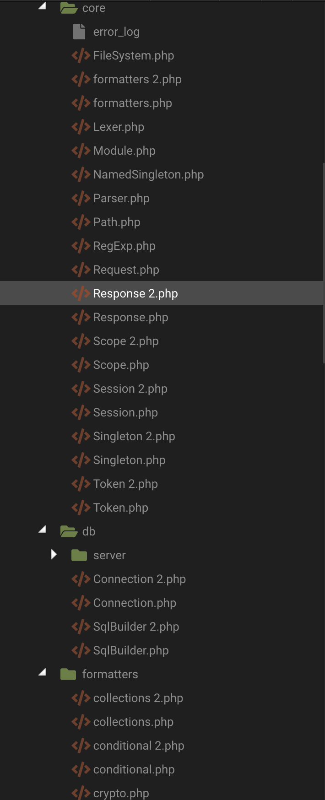Click the PHP icon beside FileSystem.php
The height and width of the screenshot is (800, 325).
click(x=81, y=55)
